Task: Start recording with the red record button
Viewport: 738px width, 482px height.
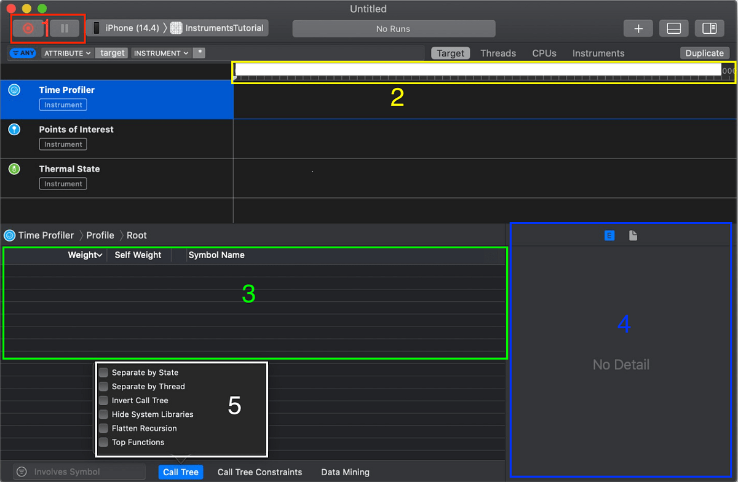Action: tap(27, 28)
